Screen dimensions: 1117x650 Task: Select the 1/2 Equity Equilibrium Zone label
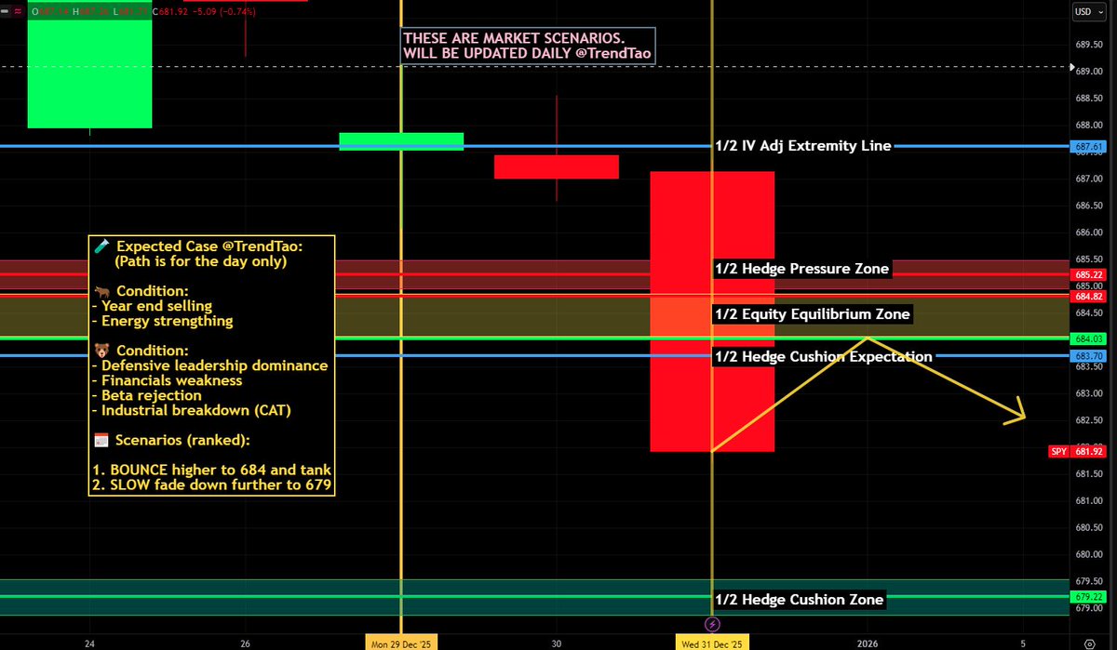812,314
